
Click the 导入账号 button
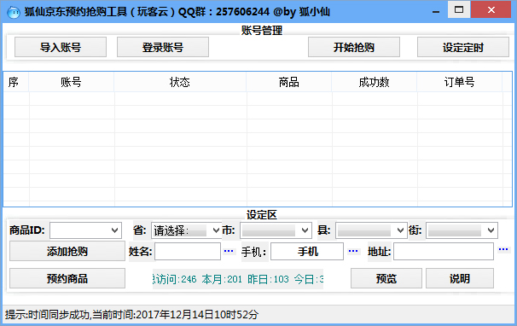coord(61,47)
